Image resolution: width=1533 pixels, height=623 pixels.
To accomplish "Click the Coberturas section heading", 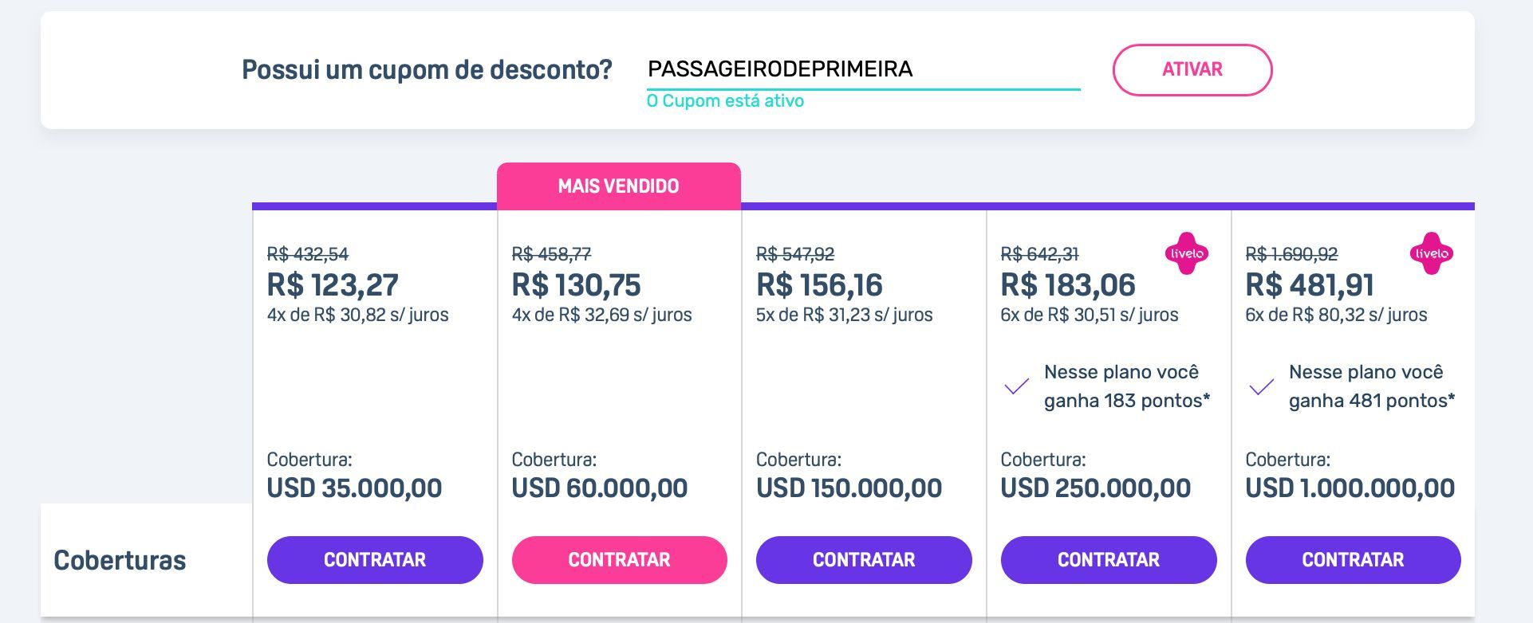I will (120, 561).
